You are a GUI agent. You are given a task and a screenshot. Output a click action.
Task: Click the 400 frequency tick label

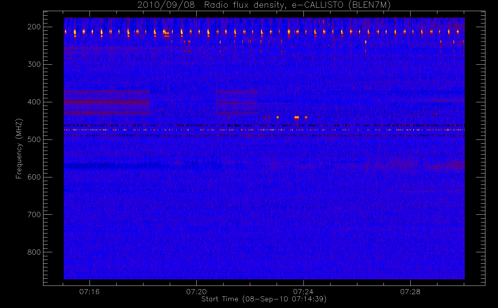coord(34,102)
